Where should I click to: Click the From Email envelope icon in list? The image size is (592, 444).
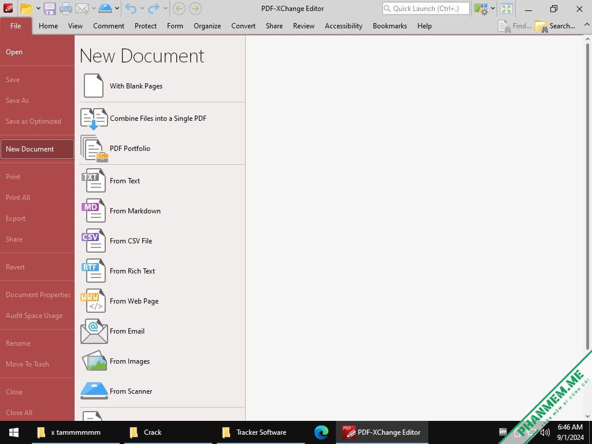94,331
